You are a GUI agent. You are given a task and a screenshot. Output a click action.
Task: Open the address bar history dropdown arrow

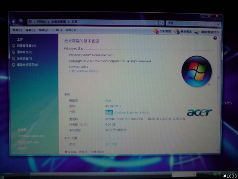pyautogui.click(x=156, y=23)
